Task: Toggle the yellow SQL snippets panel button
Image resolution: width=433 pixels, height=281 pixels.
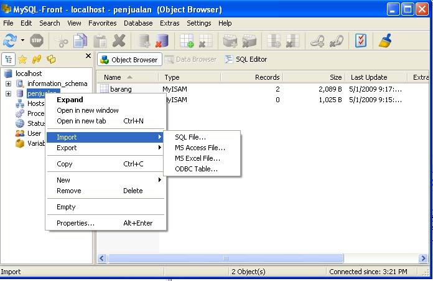Action: point(51,59)
